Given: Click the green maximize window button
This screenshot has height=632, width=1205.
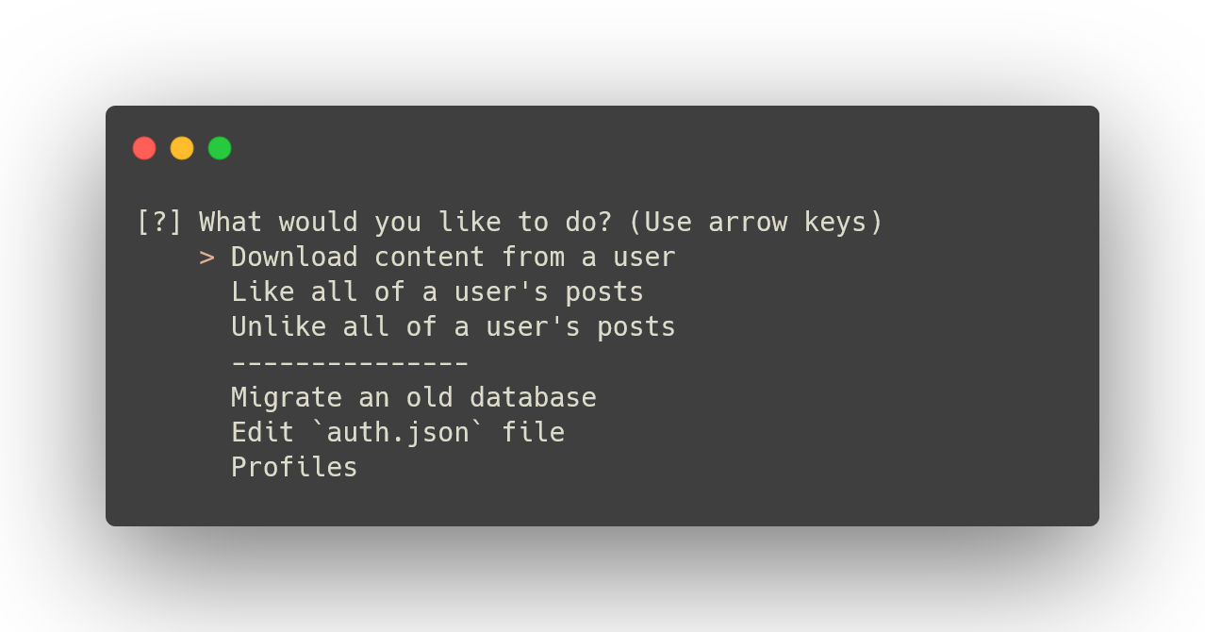Looking at the screenshot, I should 220,148.
